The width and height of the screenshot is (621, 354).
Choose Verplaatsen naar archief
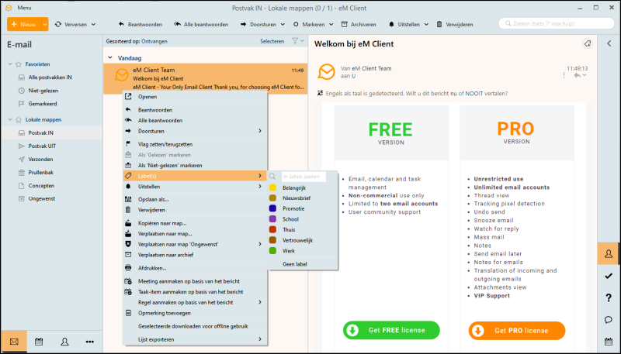[195, 255]
